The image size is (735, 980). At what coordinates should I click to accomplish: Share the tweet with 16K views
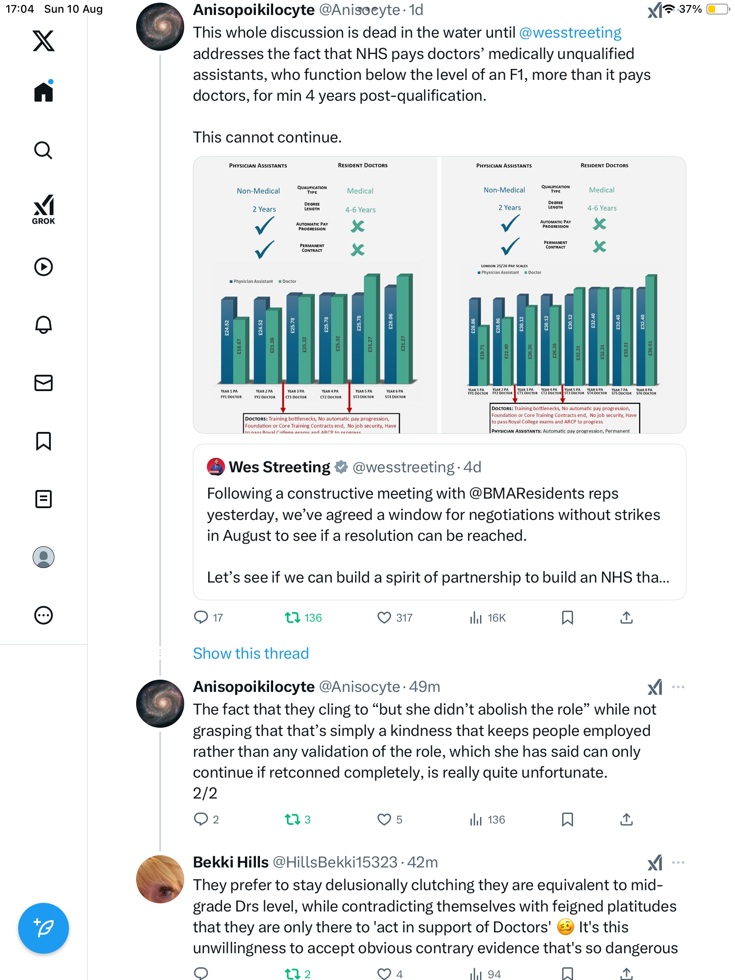point(626,617)
